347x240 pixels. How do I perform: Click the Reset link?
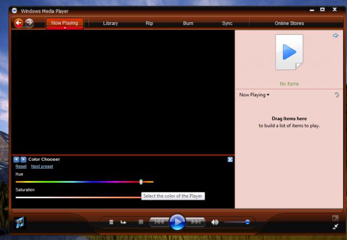(21, 166)
